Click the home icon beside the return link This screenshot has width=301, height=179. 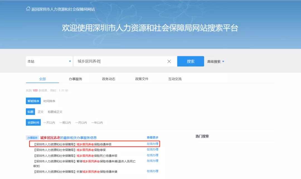pyautogui.click(x=28, y=9)
